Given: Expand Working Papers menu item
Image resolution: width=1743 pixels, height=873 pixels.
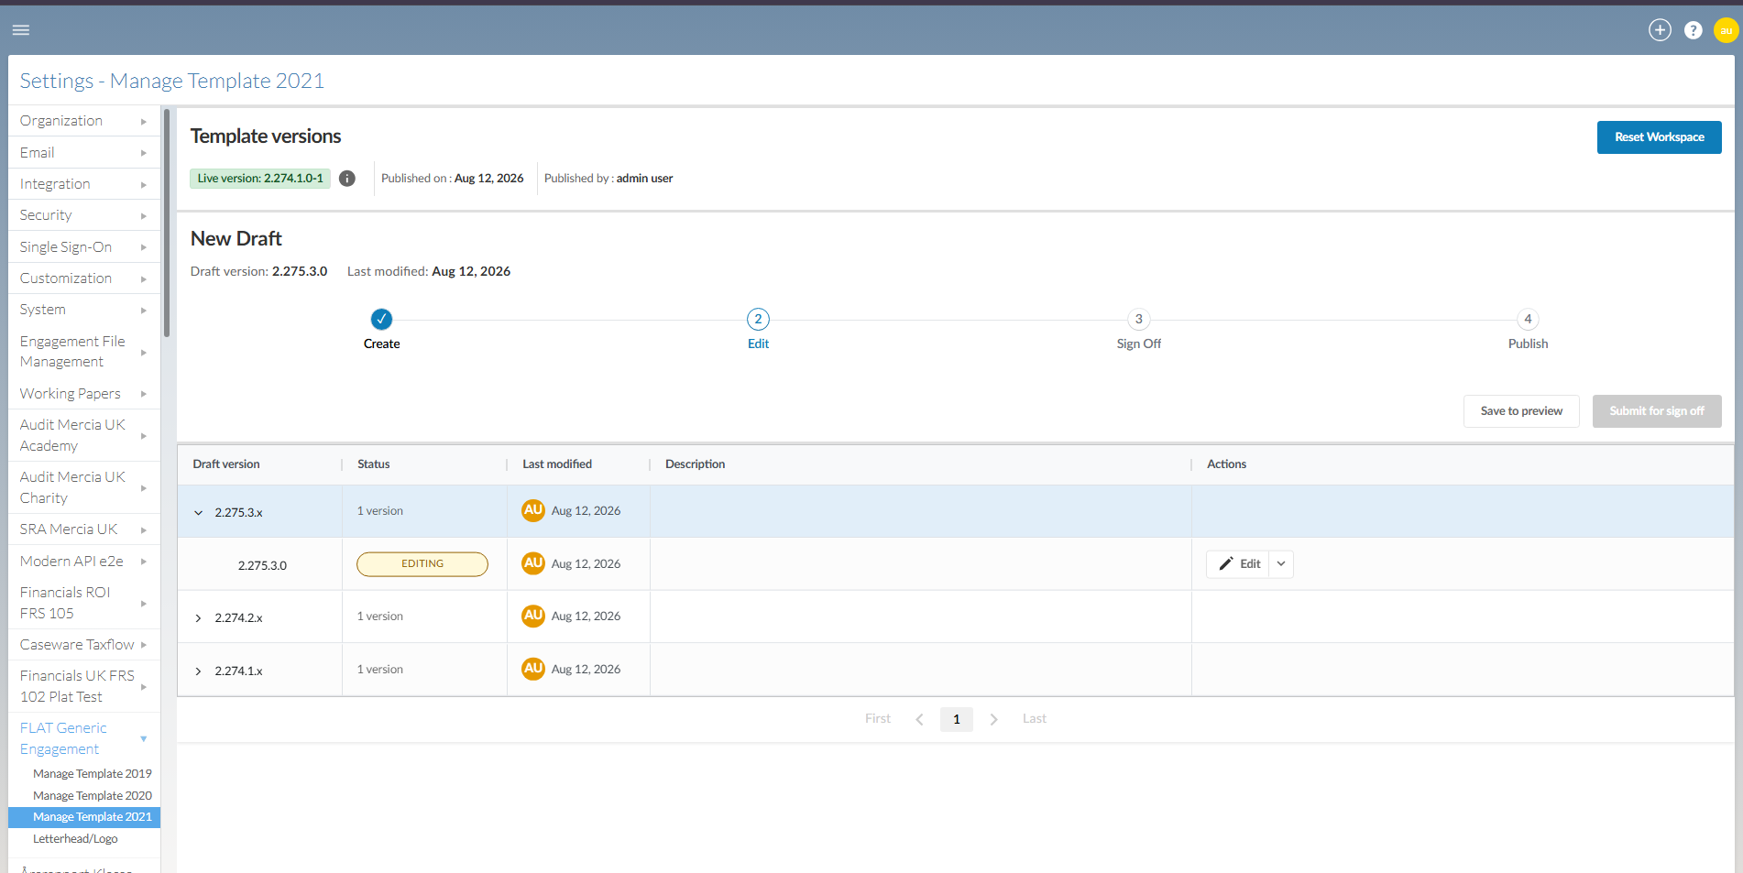Looking at the screenshot, I should 84,394.
